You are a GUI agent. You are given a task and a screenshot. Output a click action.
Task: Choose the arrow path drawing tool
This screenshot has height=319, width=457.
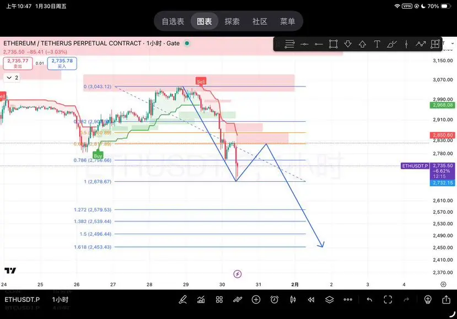(421, 44)
